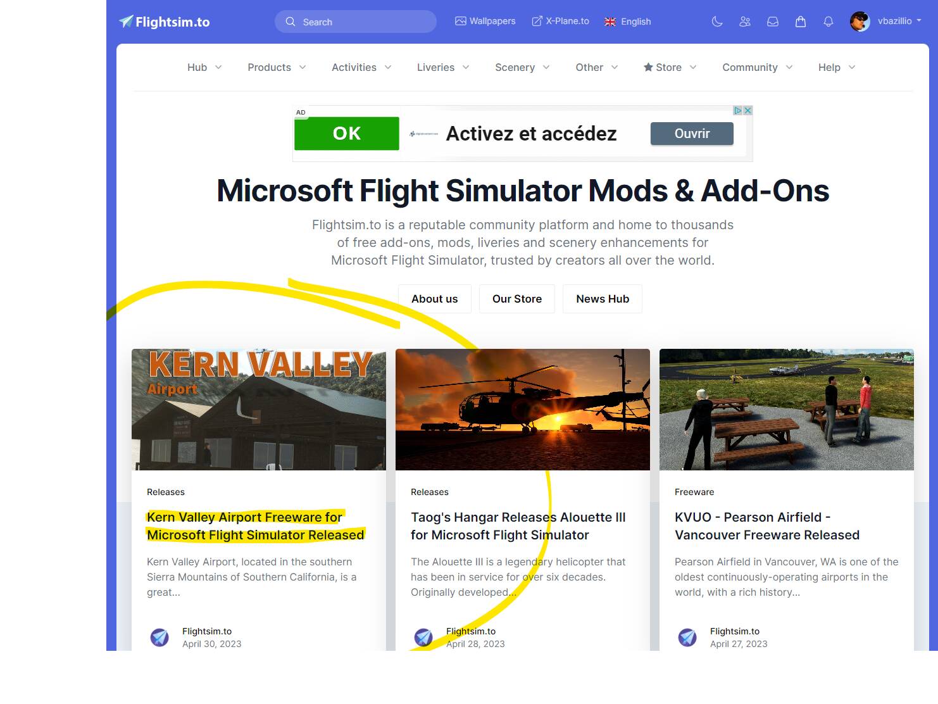Open vbazillio account dropdown
938x704 pixels.
click(x=899, y=21)
